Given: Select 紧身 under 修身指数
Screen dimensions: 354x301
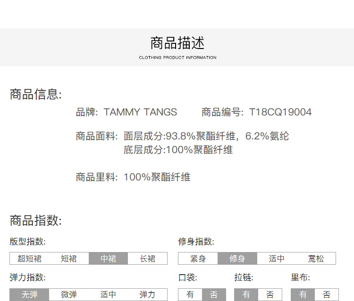Looking at the screenshot, I should [x=198, y=259].
